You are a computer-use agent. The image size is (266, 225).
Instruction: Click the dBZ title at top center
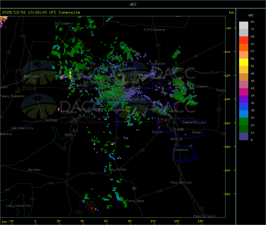pyautogui.click(x=133, y=4)
